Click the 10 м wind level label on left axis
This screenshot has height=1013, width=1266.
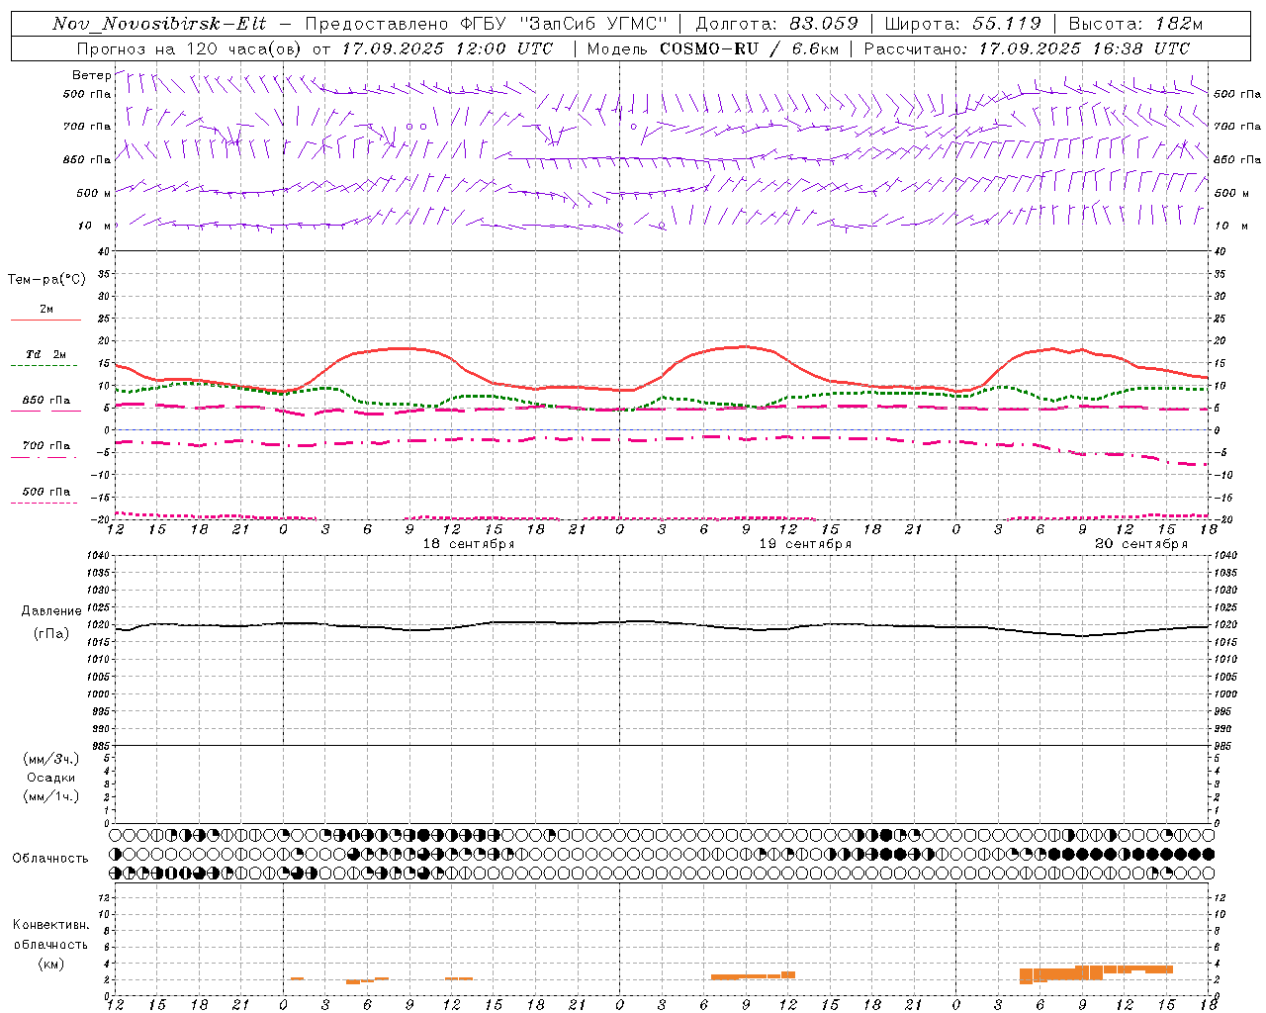[x=96, y=227]
